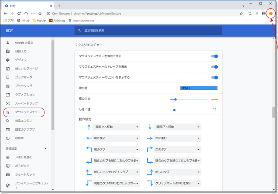Bookmark this page with star icon
The width and height of the screenshot is (278, 194).
click(x=241, y=13)
